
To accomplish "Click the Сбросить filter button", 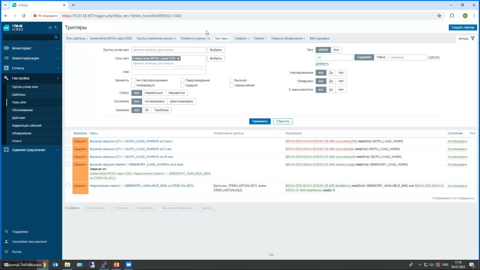I will 283,121.
